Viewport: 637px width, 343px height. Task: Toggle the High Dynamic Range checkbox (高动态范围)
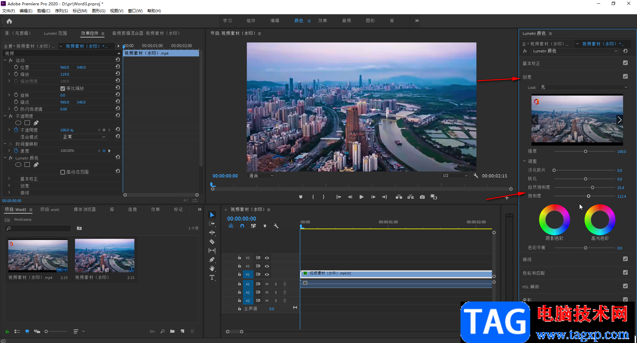point(63,172)
